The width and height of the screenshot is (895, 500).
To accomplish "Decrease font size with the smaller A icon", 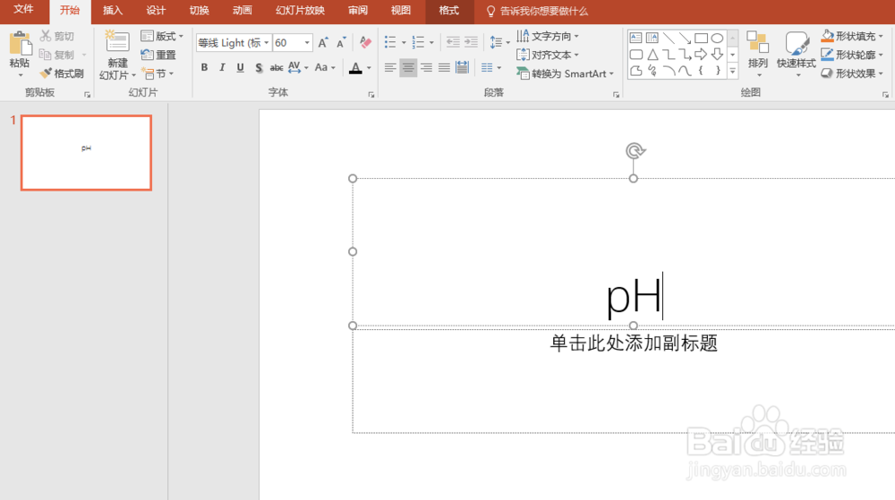I will [341, 43].
